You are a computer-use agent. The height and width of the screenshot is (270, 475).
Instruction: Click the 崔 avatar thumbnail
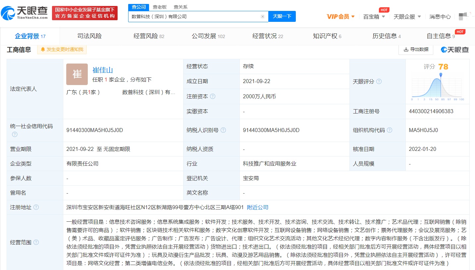[x=77, y=74]
